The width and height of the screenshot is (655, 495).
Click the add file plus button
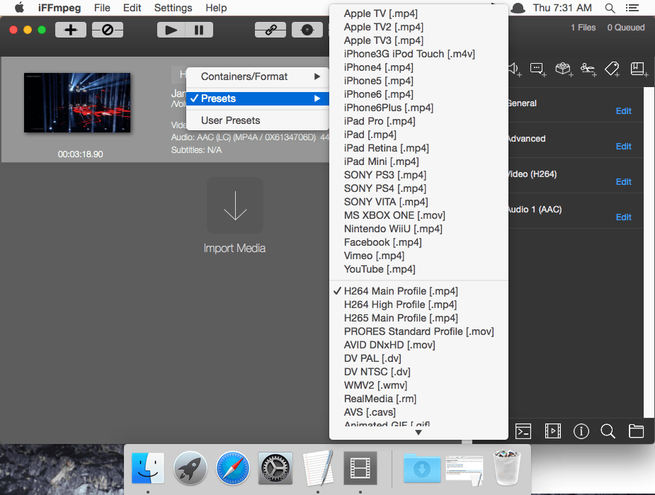pos(71,30)
